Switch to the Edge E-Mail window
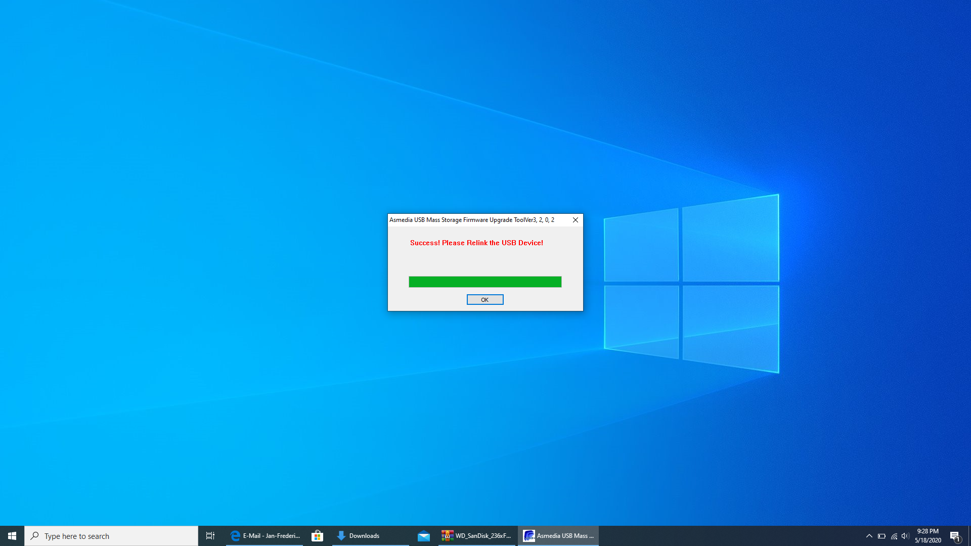The image size is (971, 546). 264,536
